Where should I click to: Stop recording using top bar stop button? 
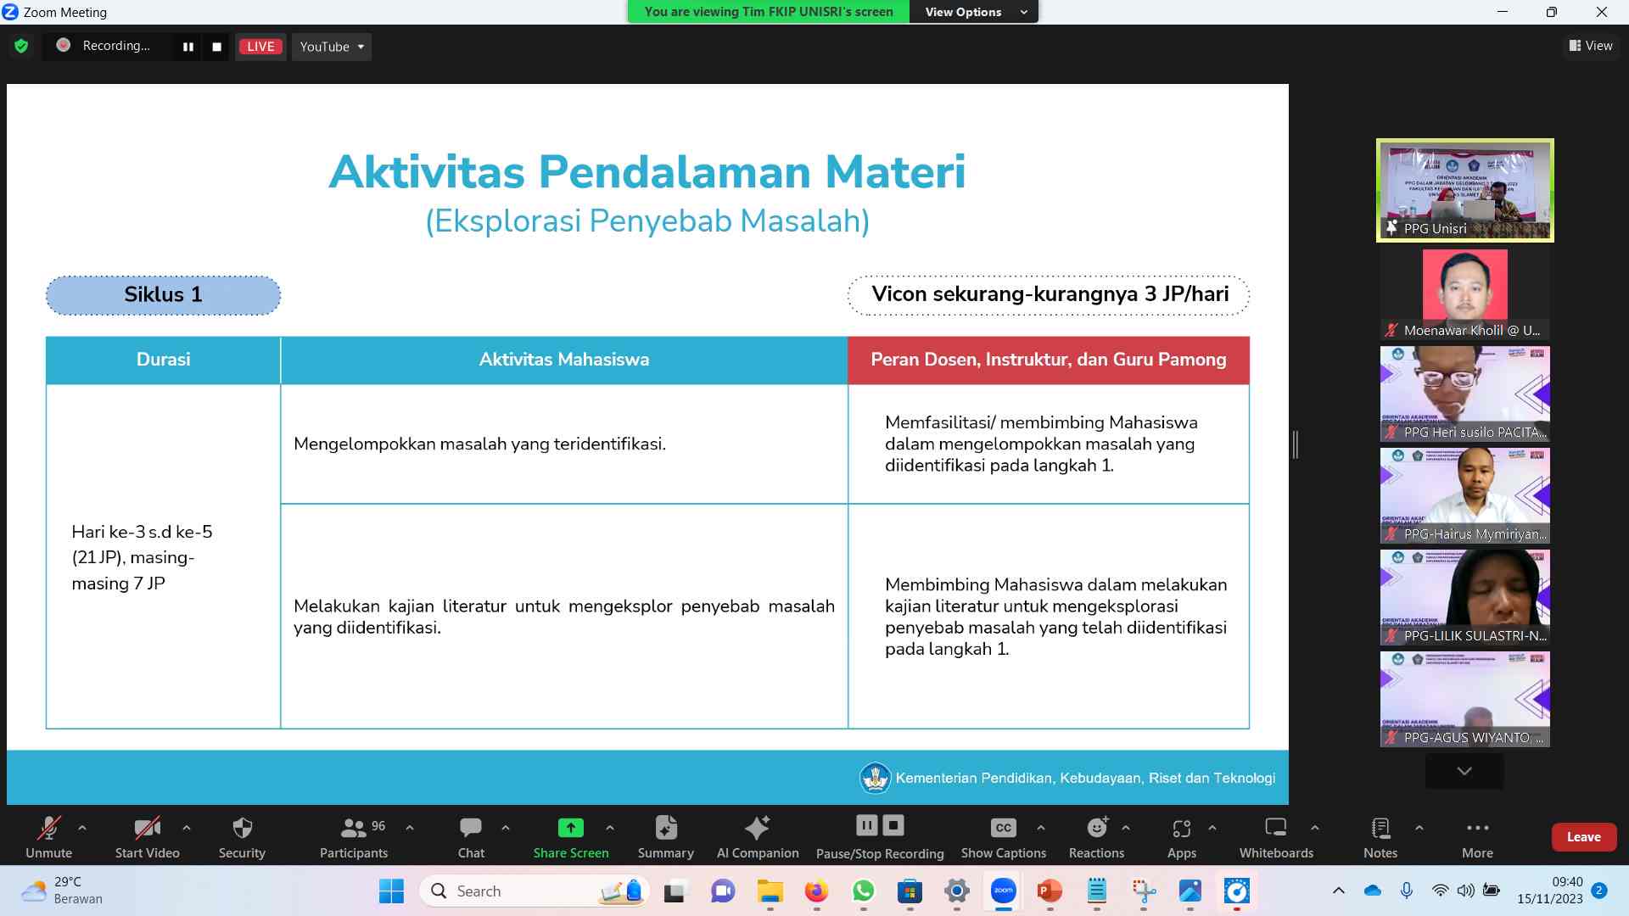216,47
